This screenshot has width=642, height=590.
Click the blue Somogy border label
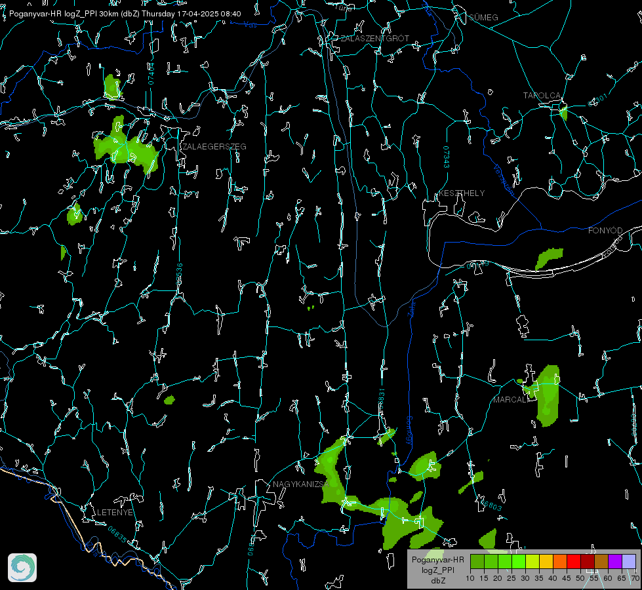coord(409,431)
